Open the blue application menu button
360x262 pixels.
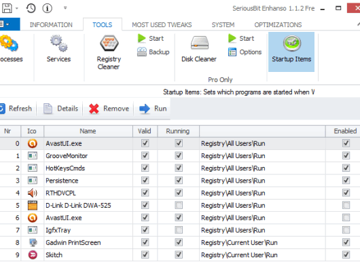[10, 24]
